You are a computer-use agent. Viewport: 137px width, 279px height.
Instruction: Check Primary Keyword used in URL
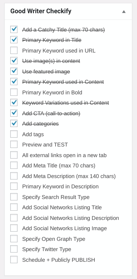tap(14, 50)
